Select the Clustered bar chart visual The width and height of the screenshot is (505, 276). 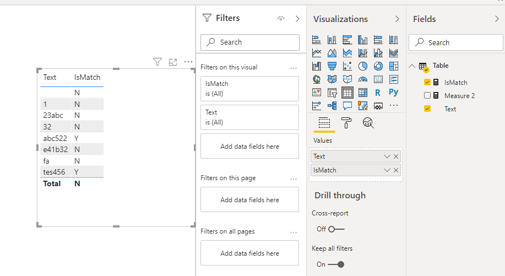347,40
